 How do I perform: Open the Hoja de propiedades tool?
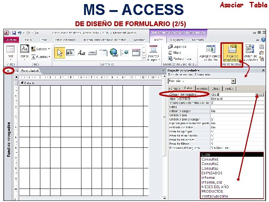pyautogui.click(x=232, y=53)
